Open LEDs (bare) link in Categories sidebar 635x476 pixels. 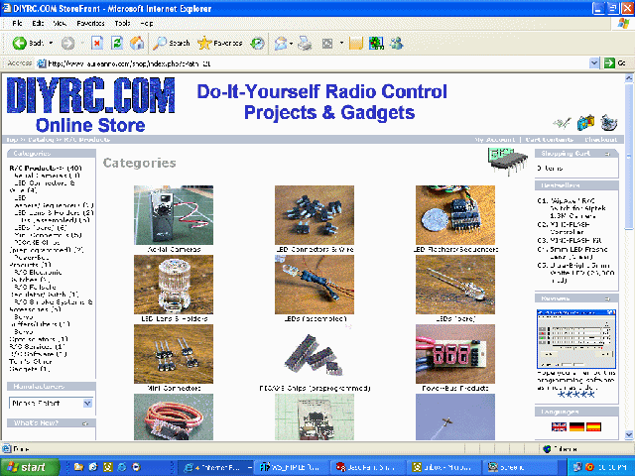40,227
